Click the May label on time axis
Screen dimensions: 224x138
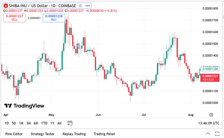pos(51,115)
